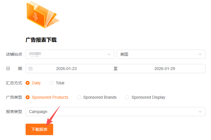
Task: Choose Sponsored Brands ad type
Action: point(79,97)
